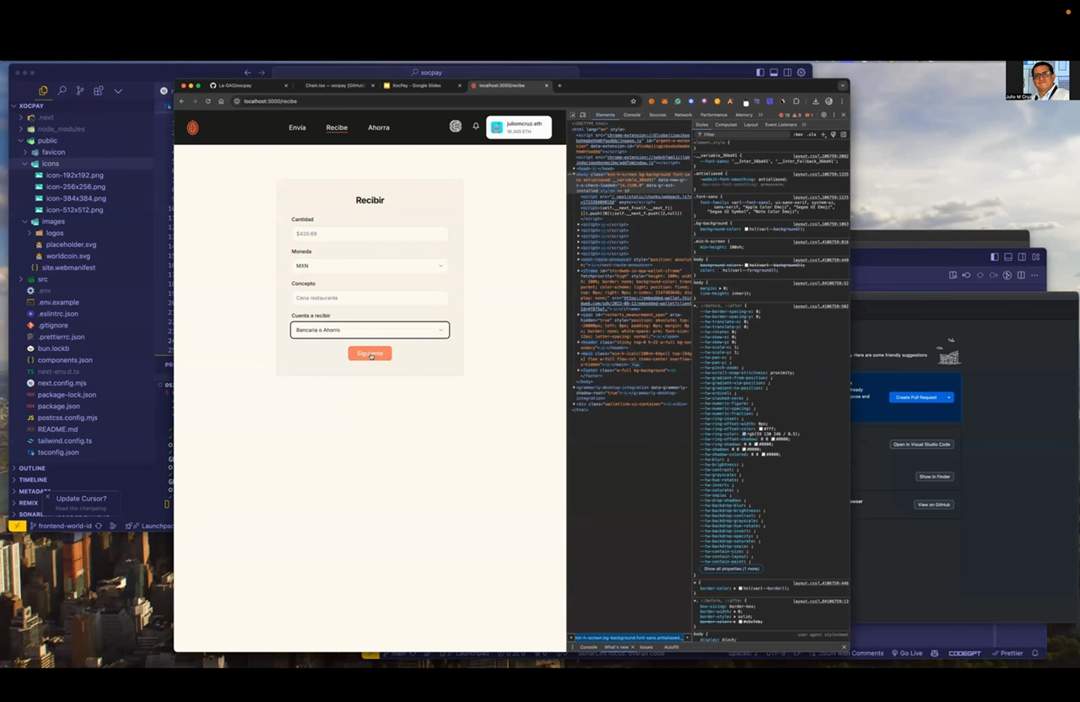Collapse the XOCPAY root folder
Screen dimensions: 1080x702
tap(31, 106)
